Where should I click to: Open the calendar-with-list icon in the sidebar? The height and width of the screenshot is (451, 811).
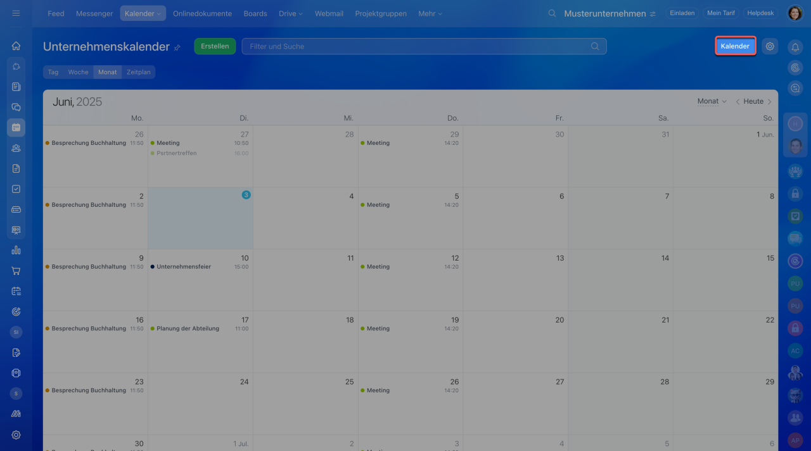click(16, 291)
